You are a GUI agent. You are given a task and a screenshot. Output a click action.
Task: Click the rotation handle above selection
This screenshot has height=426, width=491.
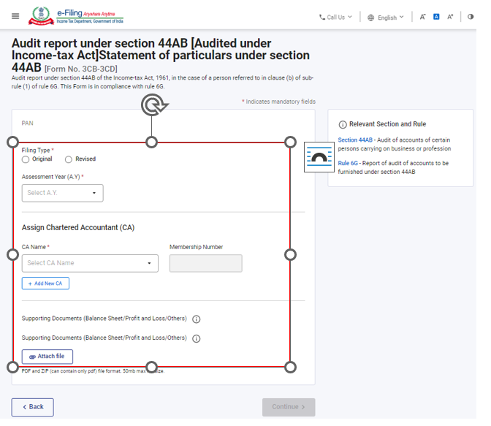click(x=153, y=107)
